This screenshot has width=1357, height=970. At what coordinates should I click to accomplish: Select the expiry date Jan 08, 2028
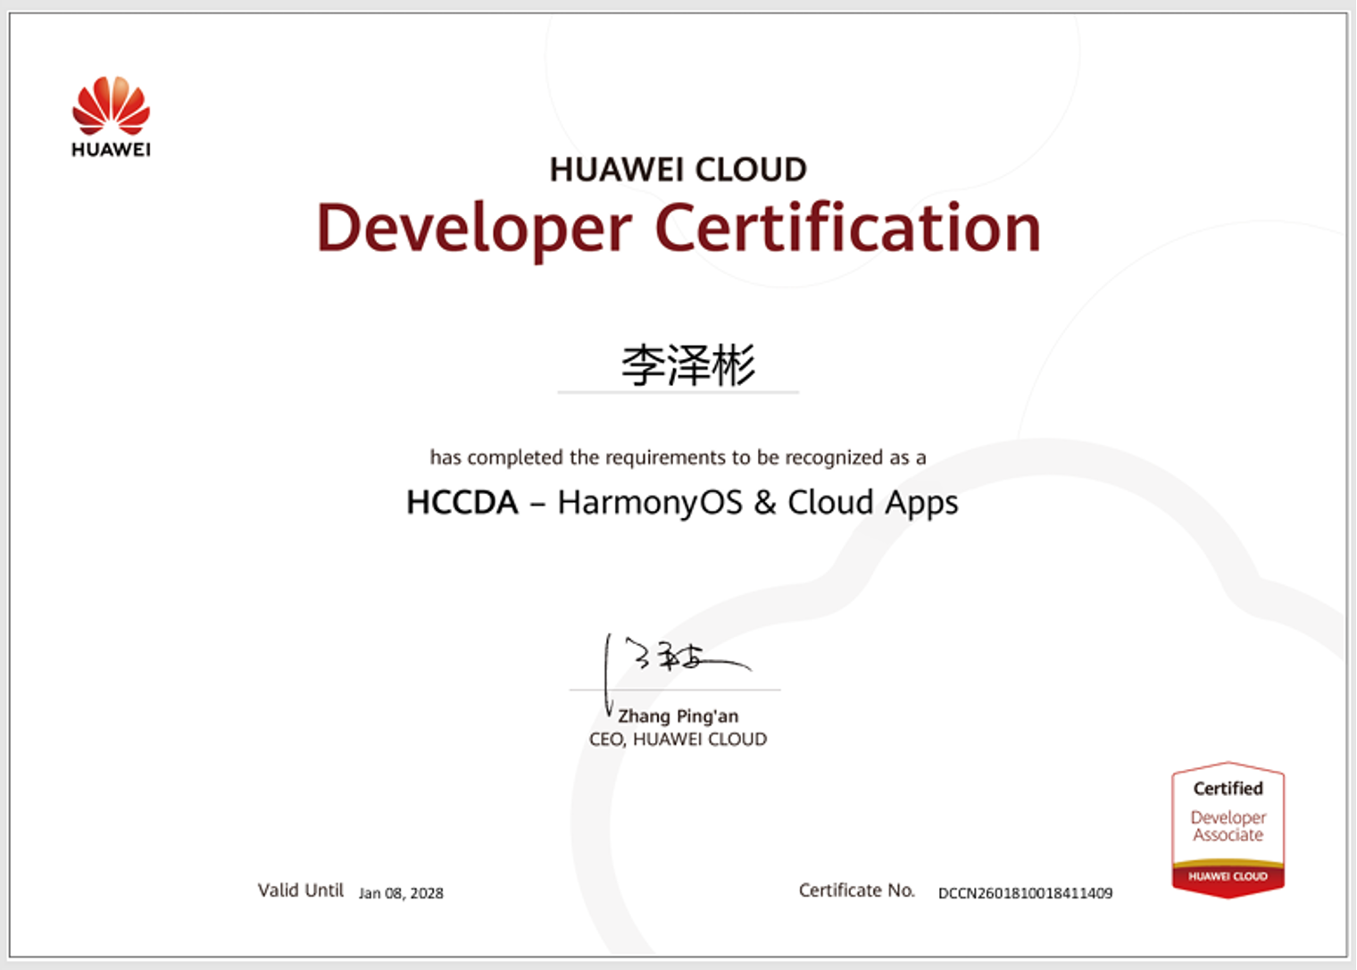402,892
